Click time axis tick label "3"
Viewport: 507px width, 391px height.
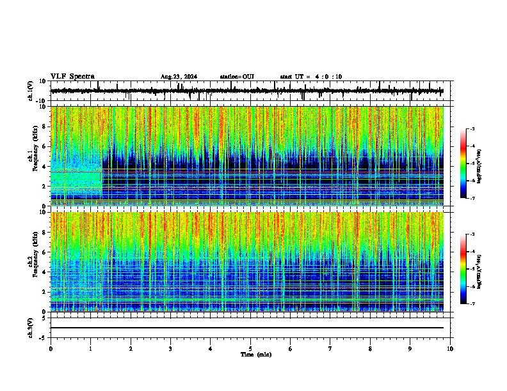point(170,349)
